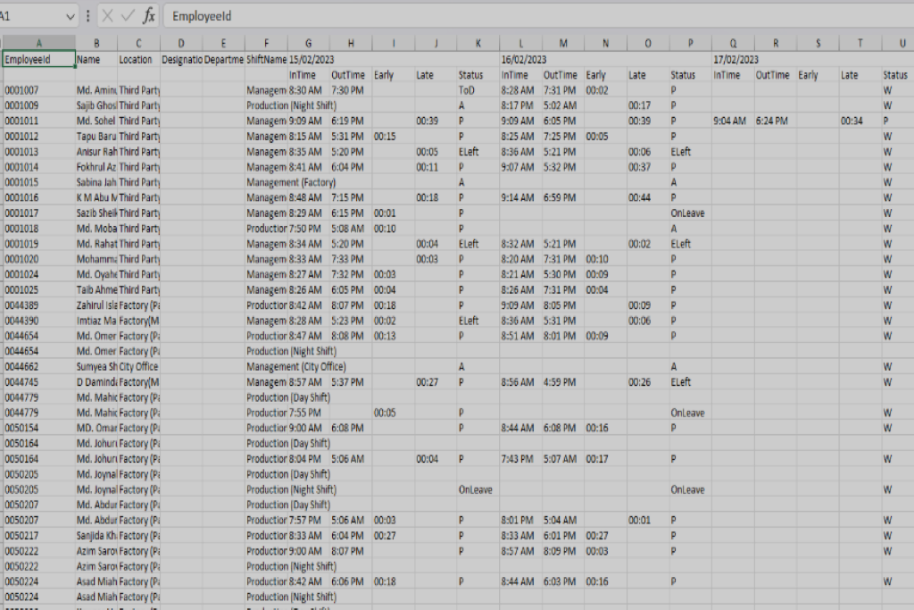Click the Enter checkmark formula bar icon

coord(128,16)
